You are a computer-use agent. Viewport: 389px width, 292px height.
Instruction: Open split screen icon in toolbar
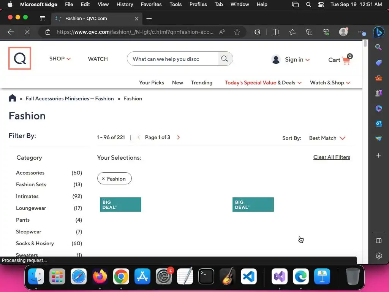point(275,32)
